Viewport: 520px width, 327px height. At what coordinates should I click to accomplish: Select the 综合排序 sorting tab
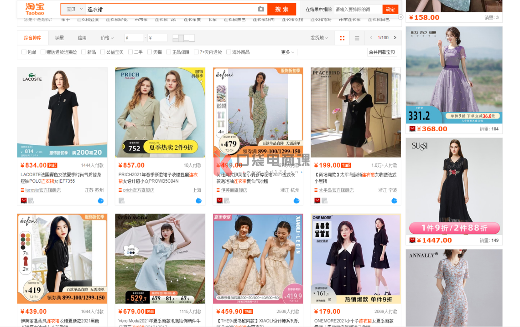coord(32,38)
